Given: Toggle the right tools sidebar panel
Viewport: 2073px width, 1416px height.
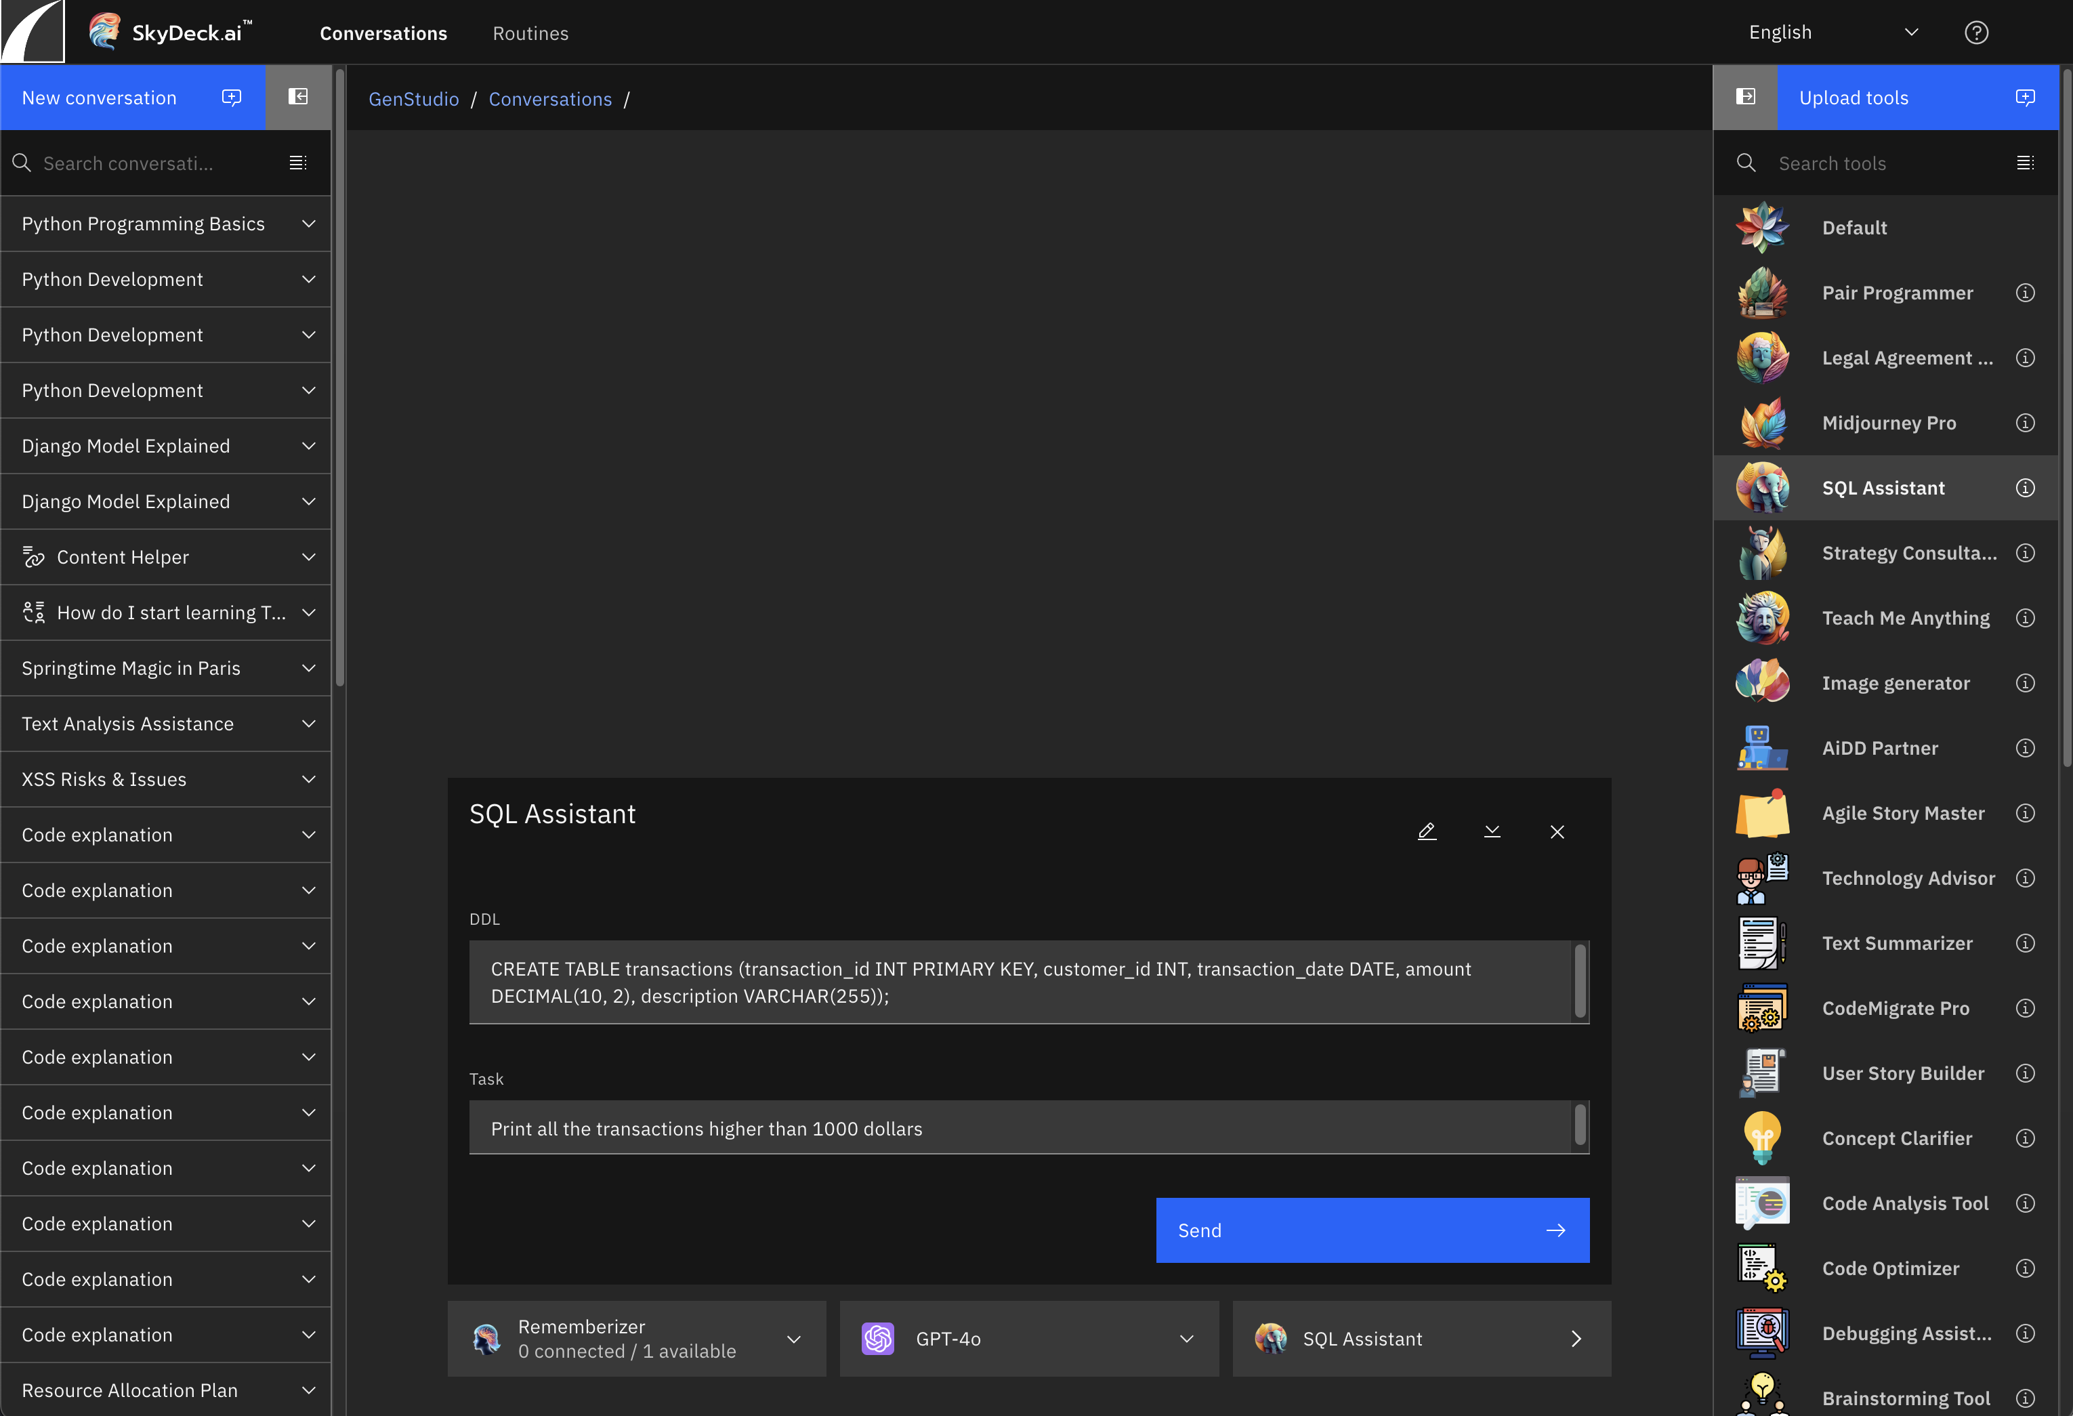Looking at the screenshot, I should 1744,98.
